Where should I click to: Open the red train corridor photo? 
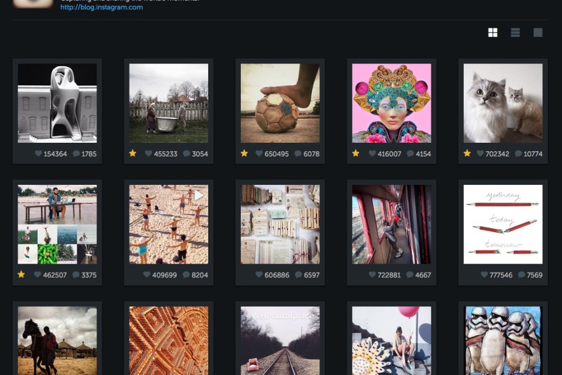point(392,225)
